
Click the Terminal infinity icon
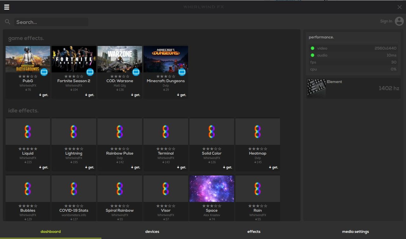(166, 132)
